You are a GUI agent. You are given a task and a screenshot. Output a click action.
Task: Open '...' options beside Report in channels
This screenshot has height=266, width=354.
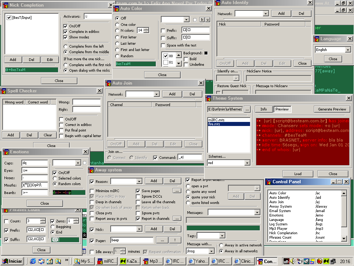pos(177,218)
